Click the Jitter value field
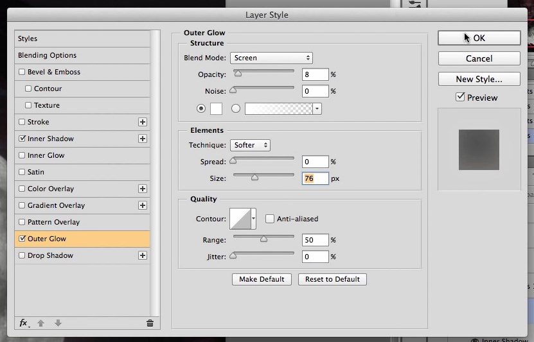This screenshot has height=342, width=534. click(316, 257)
